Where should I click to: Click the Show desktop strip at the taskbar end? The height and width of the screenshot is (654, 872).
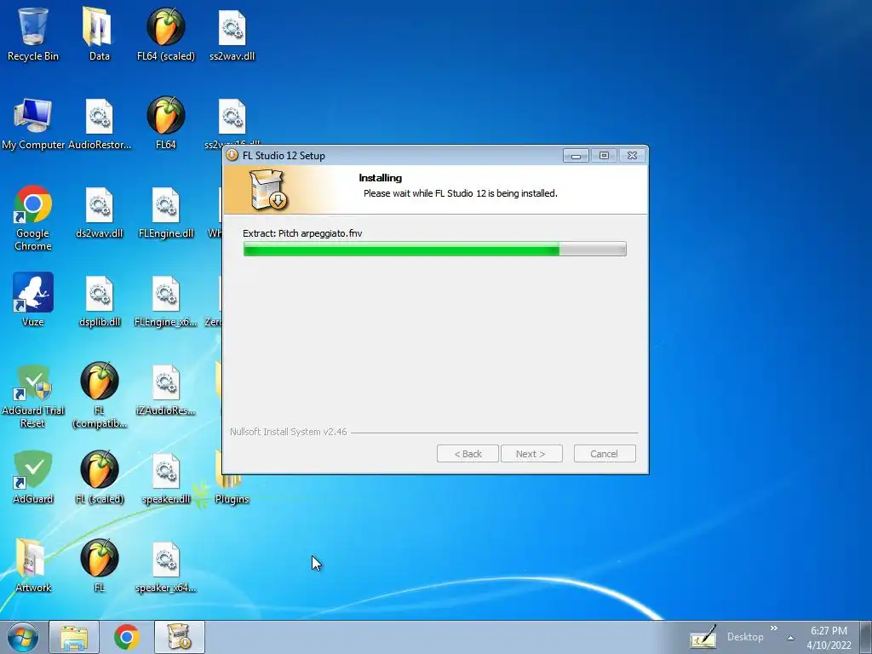(865, 637)
